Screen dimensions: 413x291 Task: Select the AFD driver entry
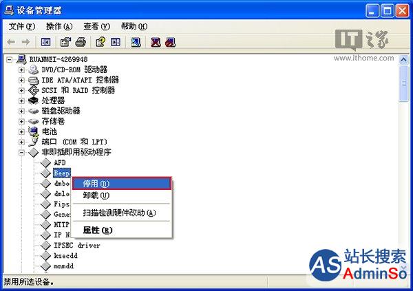coord(59,163)
